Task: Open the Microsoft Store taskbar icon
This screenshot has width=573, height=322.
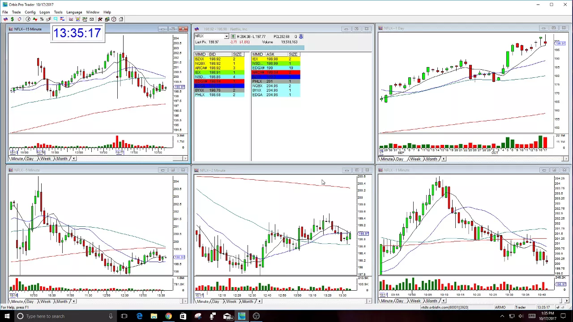Action: pos(183,316)
